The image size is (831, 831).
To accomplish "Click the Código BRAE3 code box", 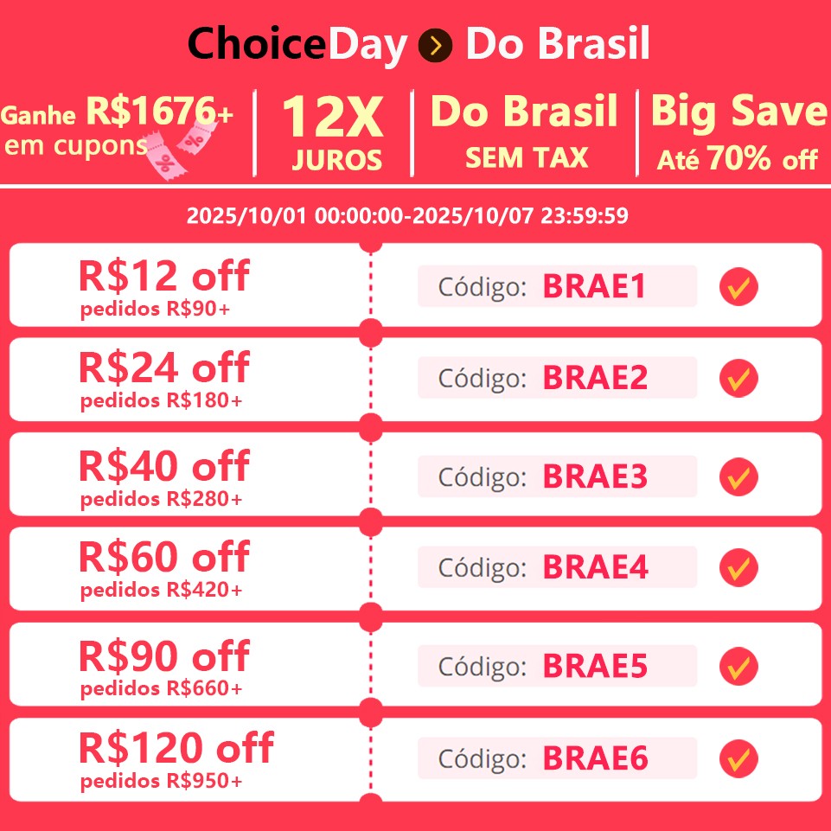I will point(557,476).
